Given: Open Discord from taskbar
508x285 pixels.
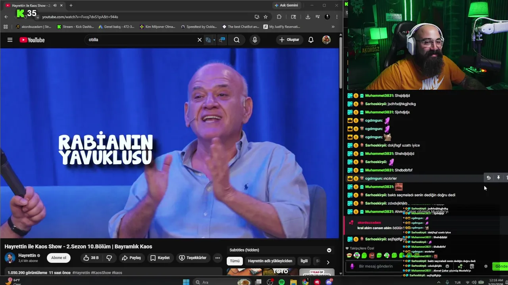Looking at the screenshot, I should [329, 282].
